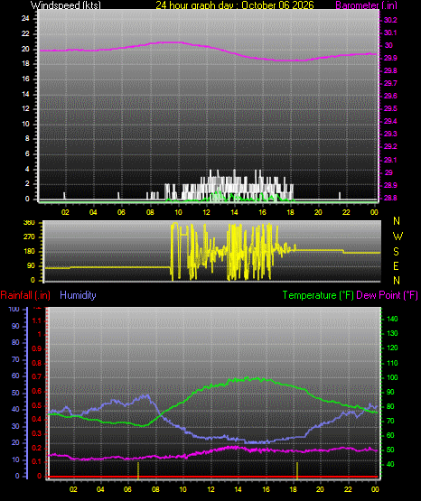Click the 180 wind direction axis value

(29, 252)
